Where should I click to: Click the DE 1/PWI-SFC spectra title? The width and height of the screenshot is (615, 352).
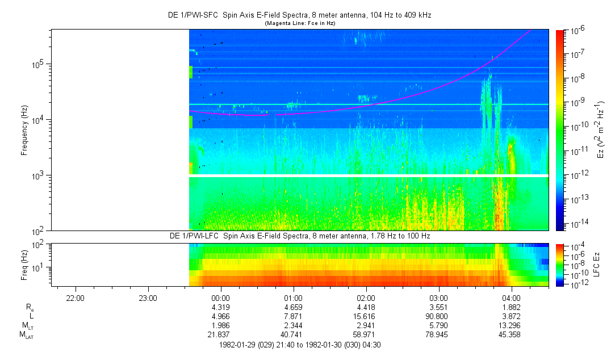[300, 15]
